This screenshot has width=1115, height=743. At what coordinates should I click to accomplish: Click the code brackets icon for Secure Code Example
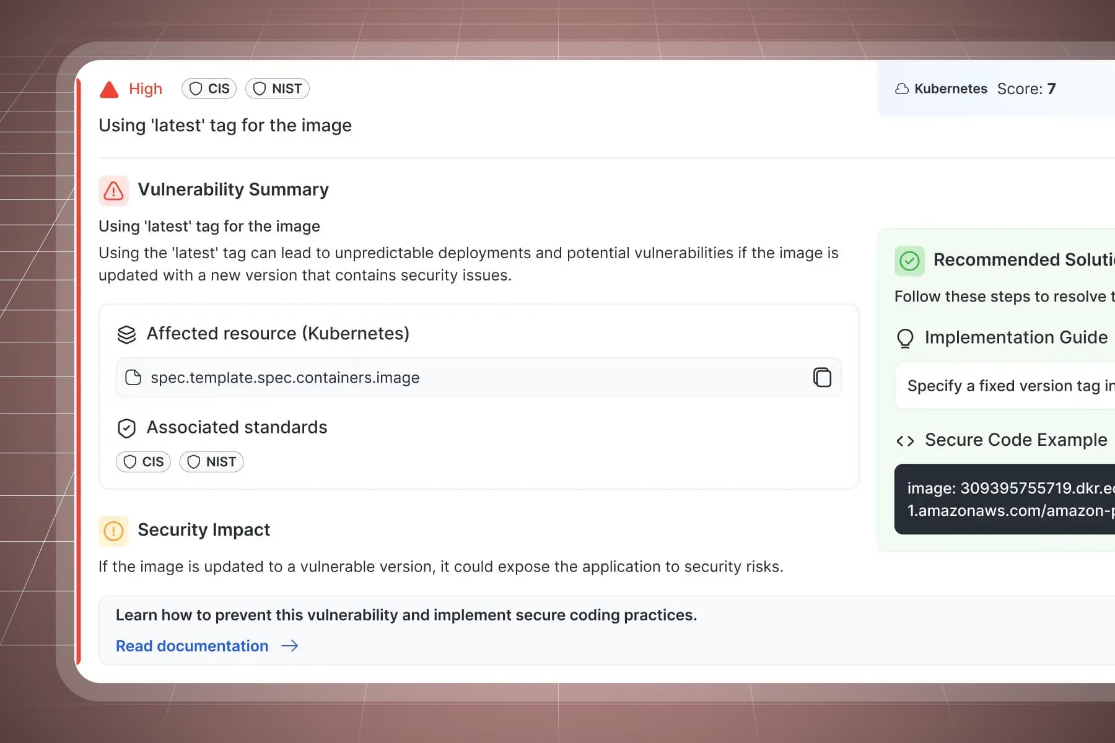point(905,440)
